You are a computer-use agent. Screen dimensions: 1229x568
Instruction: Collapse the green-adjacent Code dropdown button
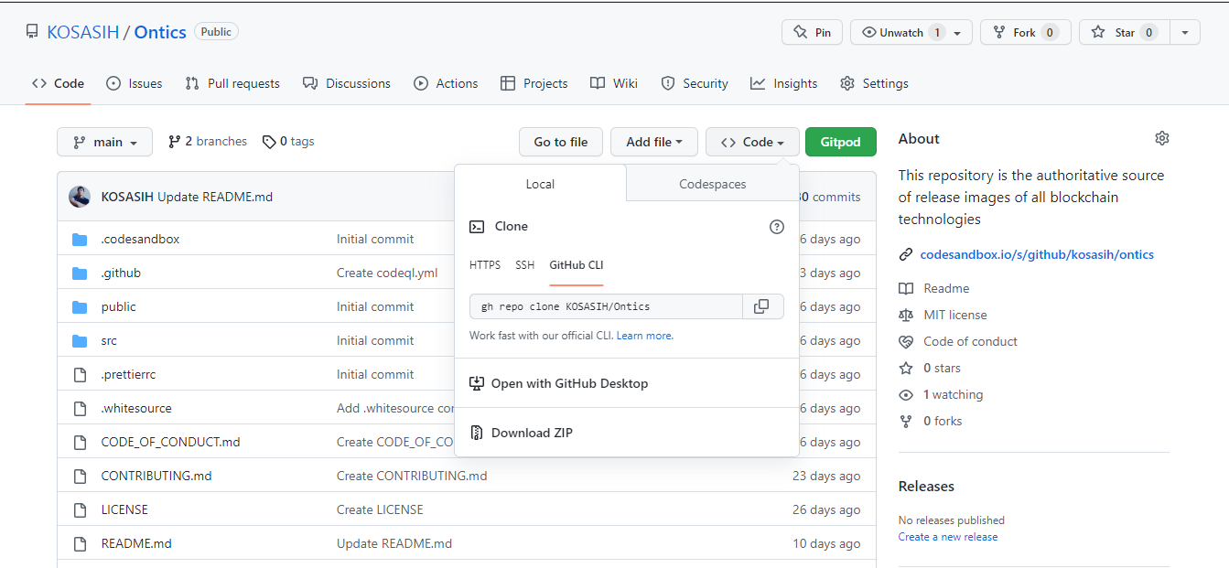point(752,142)
